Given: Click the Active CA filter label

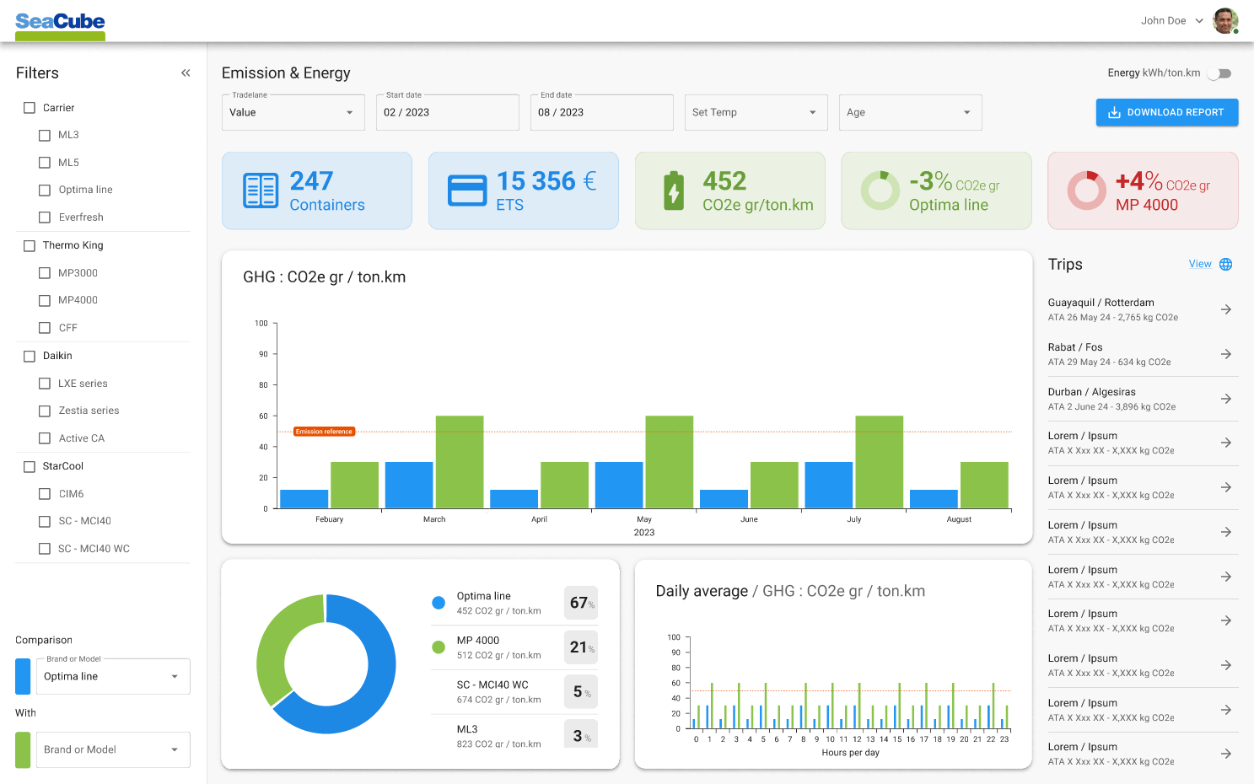Looking at the screenshot, I should (x=82, y=438).
